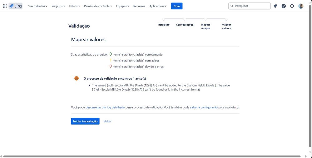Click the Iniciar importação button
Screen dimensions: 312x158
click(85, 121)
